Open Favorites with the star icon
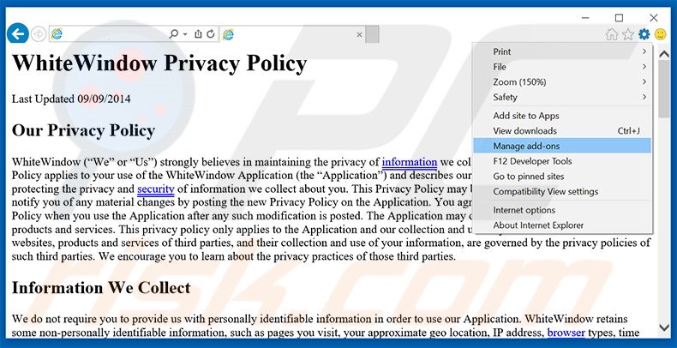The height and width of the screenshot is (348, 677). point(628,34)
